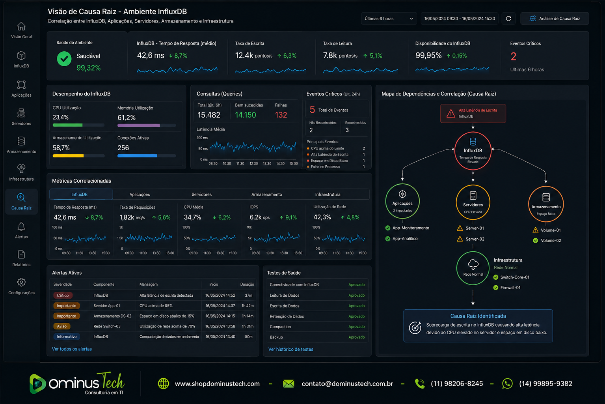Click the target icon in Causa Raiz Identificada
605x404 pixels.
point(415,327)
